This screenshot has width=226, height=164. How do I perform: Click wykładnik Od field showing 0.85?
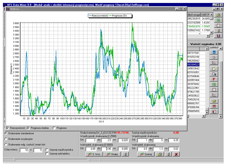(91, 149)
